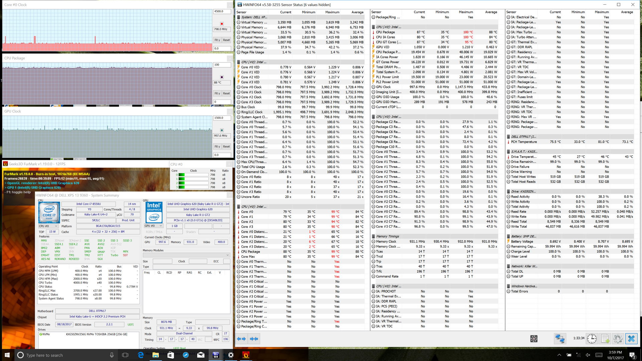Open the GPU #0 selector dropdown
This screenshot has height=361, width=642.
click(x=153, y=226)
